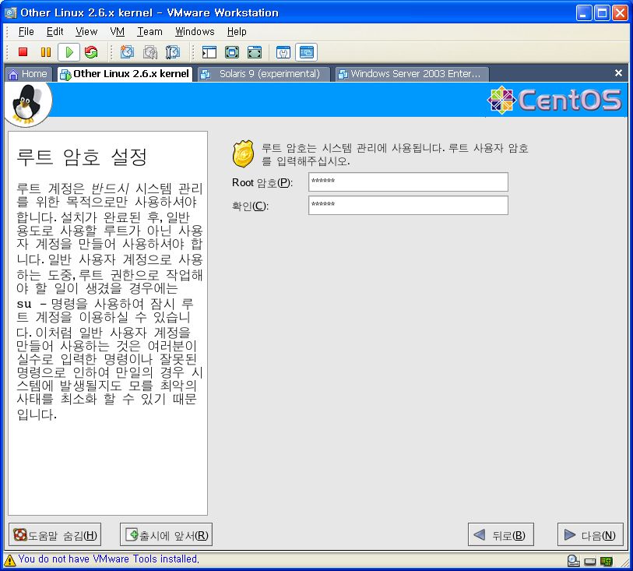Click the 도움말 숨김(H) hide help button

click(x=55, y=535)
